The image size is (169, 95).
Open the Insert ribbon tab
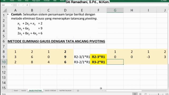[x=20, y=1]
